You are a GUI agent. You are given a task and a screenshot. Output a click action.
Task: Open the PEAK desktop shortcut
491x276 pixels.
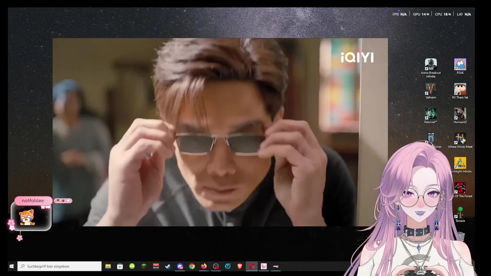[460, 67]
